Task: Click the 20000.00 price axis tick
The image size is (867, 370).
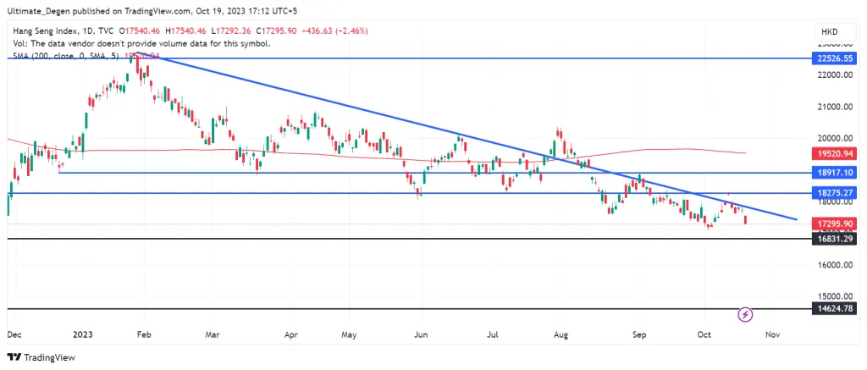Action: pos(833,138)
